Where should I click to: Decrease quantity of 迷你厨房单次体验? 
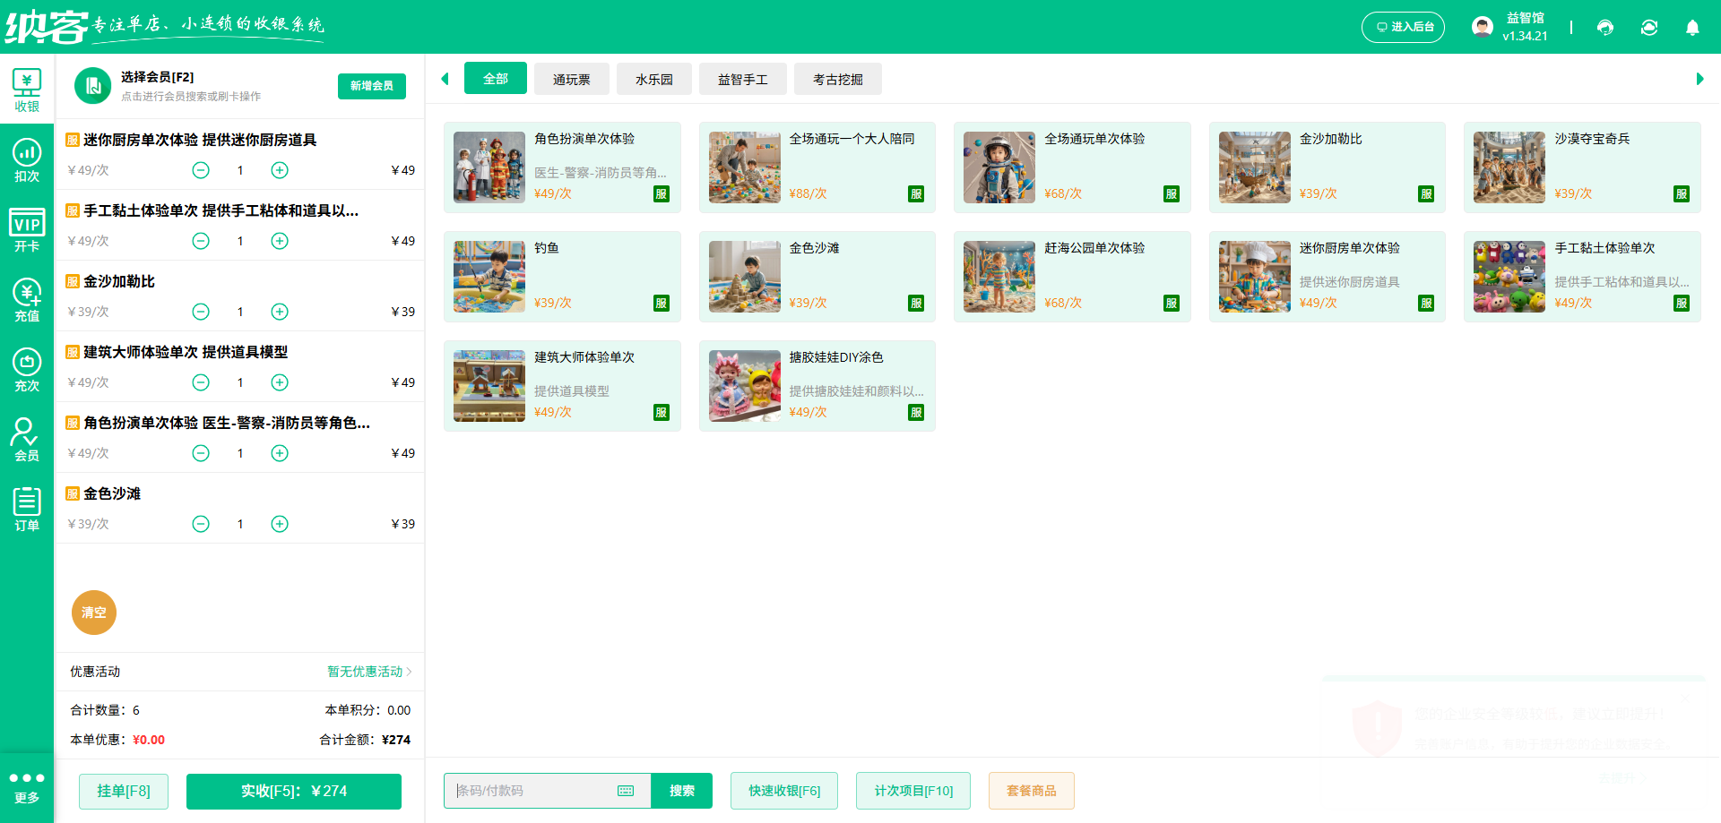click(201, 170)
